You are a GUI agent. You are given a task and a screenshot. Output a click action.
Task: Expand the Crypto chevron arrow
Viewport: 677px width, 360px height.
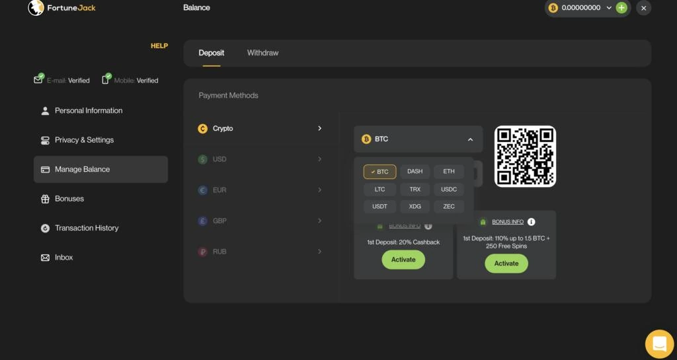[319, 129]
